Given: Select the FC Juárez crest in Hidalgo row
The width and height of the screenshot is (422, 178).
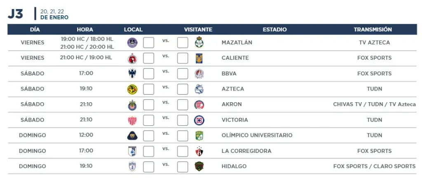Looking at the screenshot, I should [199, 167].
